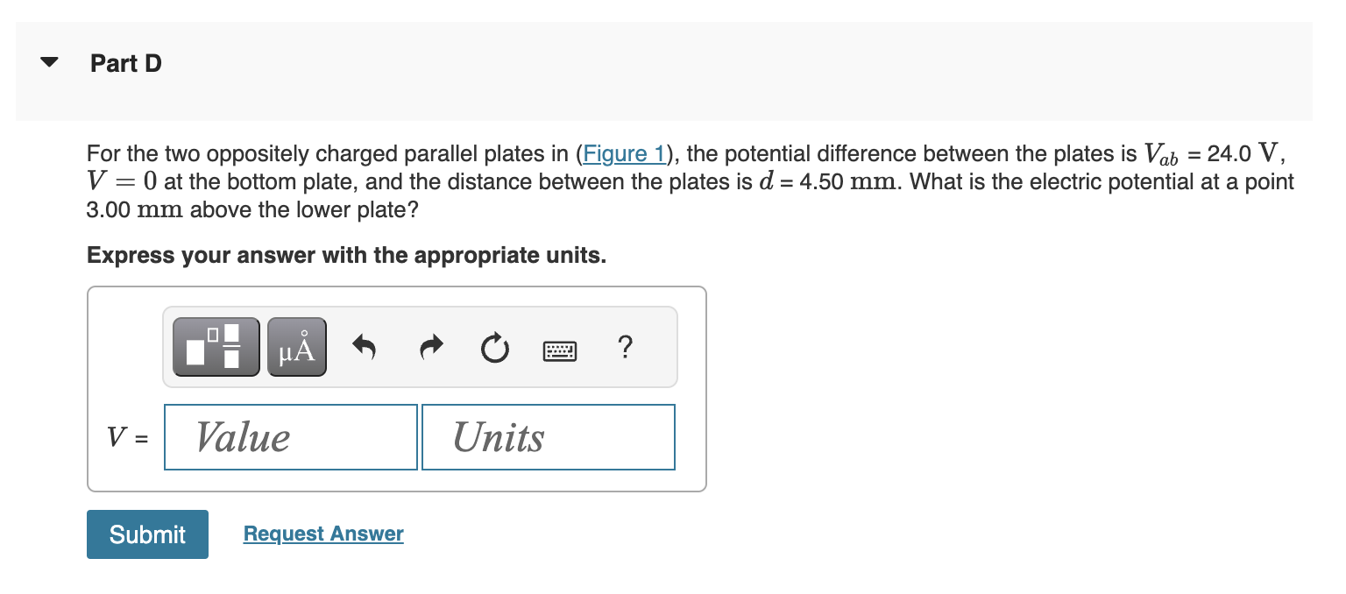The height and width of the screenshot is (594, 1346).
Task: Click the Part D disclosure triangle
Action: pyautogui.click(x=49, y=60)
